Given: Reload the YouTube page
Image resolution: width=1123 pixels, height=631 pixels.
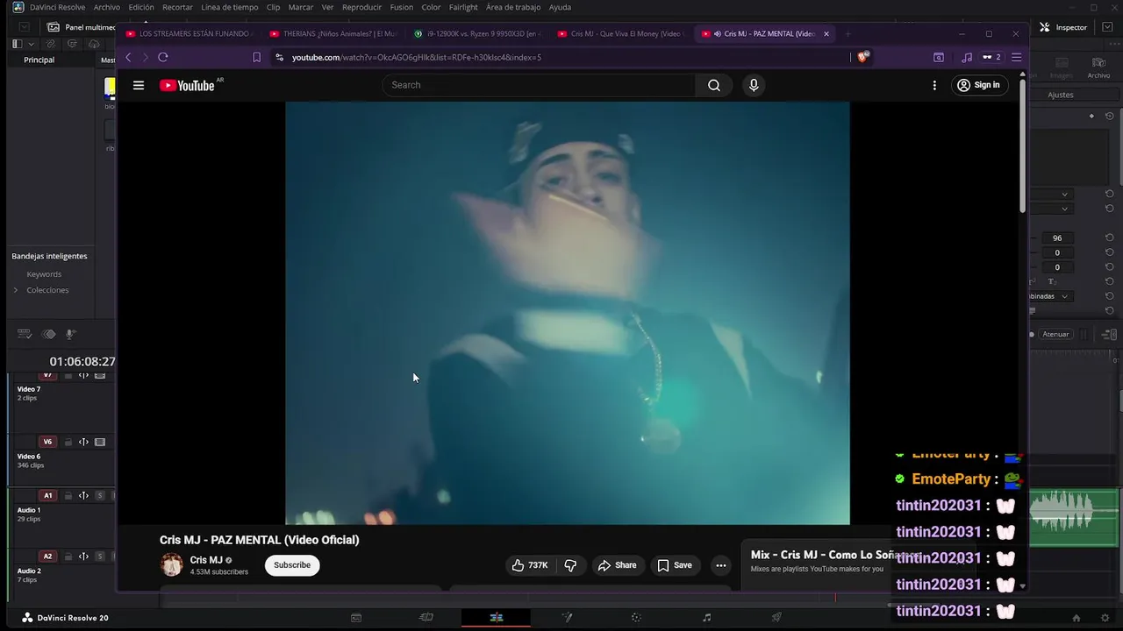Looking at the screenshot, I should pyautogui.click(x=162, y=57).
